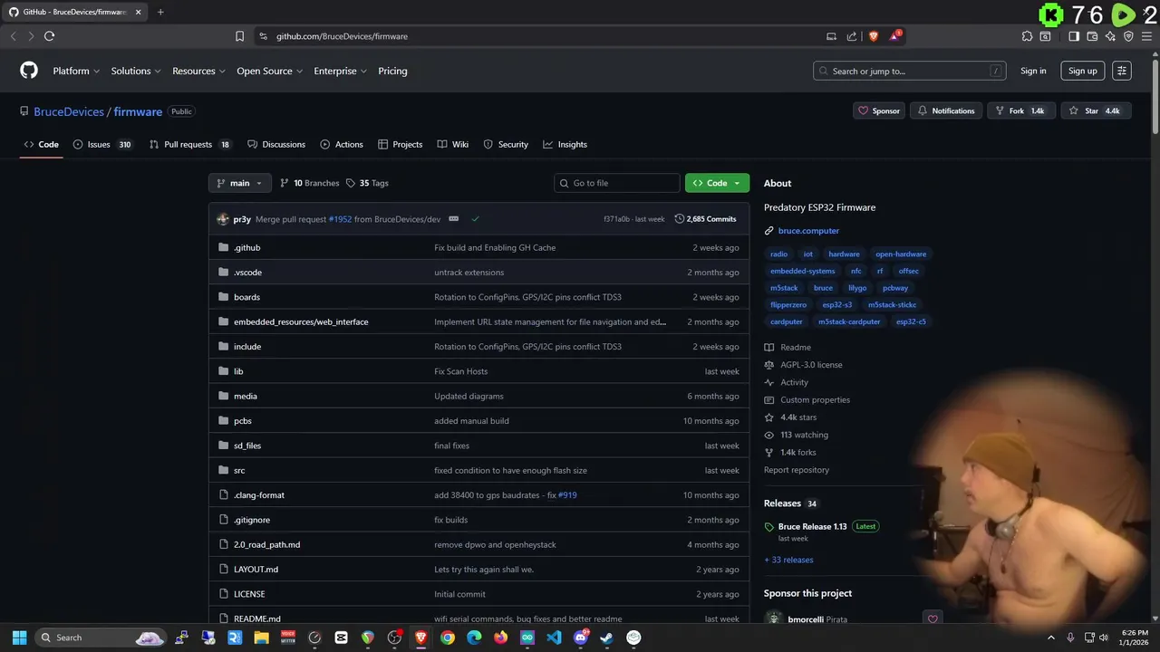
Task: Open Arduino IDE from the taskbar
Action: [x=527, y=638]
